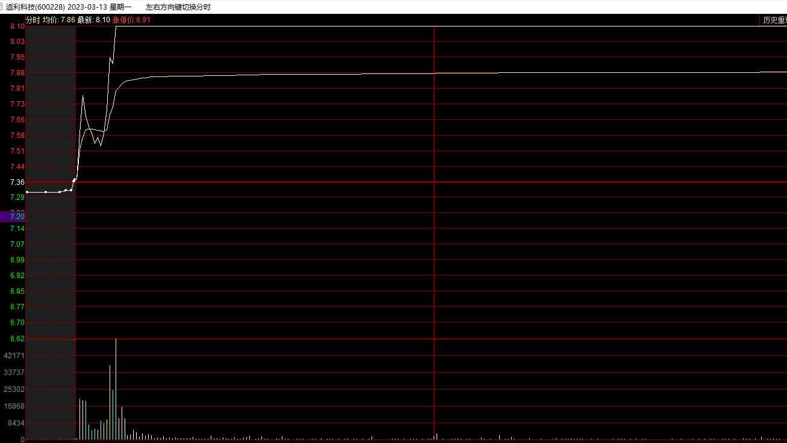Click the 均价: 7.86 readout
Viewport: 787px width, 443px height.
[59, 20]
